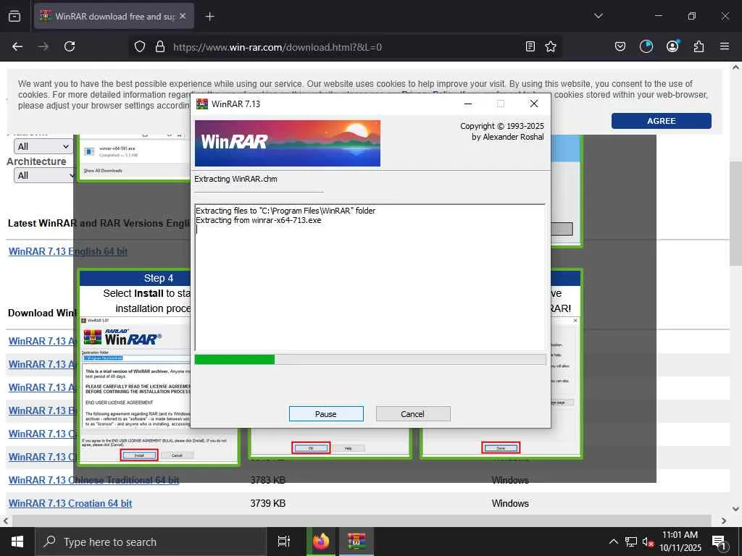
Task: Click the address bar URL
Action: pos(278,47)
